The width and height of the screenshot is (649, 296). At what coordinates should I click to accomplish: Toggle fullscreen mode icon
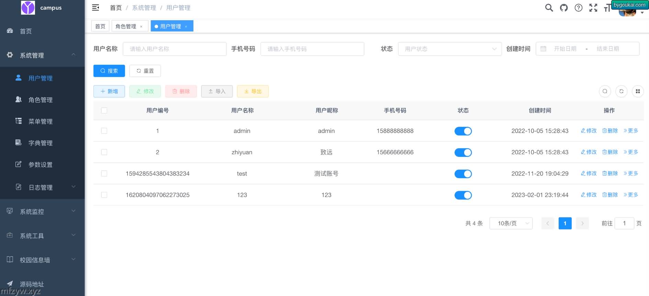(x=593, y=8)
